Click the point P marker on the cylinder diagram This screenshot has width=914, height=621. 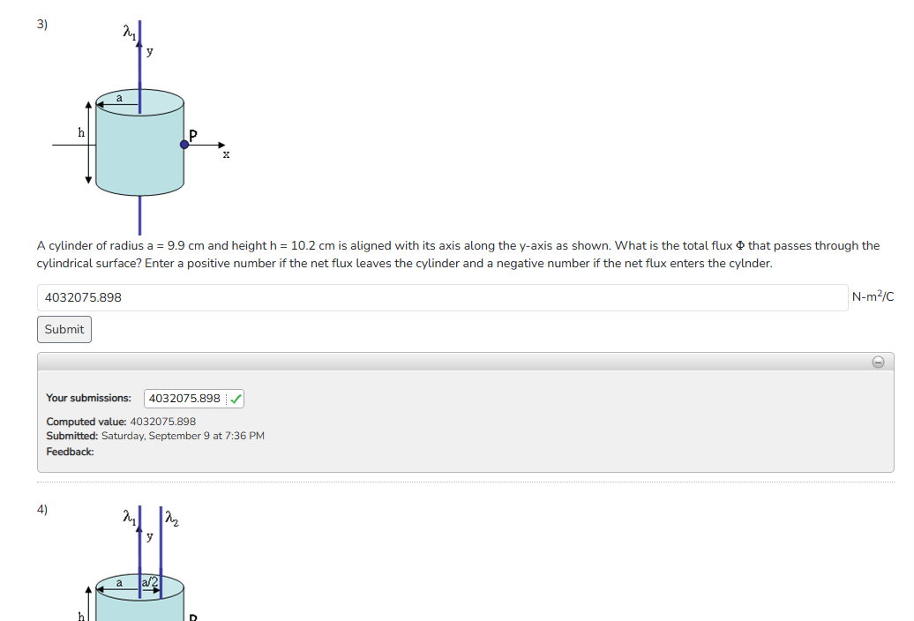[183, 143]
